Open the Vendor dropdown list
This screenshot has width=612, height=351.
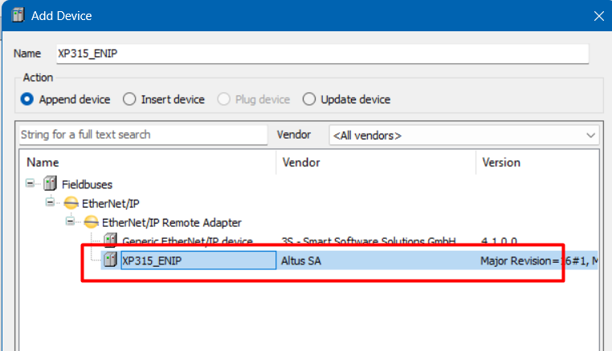click(591, 135)
